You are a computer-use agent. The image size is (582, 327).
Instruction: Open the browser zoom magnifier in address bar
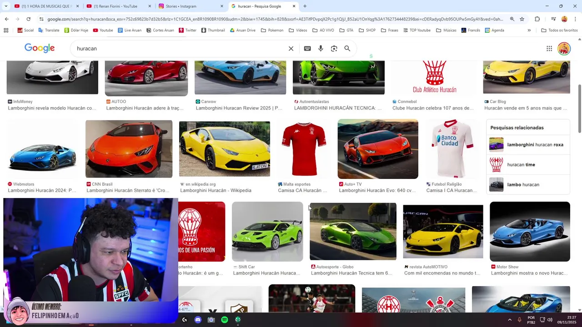pos(512,19)
